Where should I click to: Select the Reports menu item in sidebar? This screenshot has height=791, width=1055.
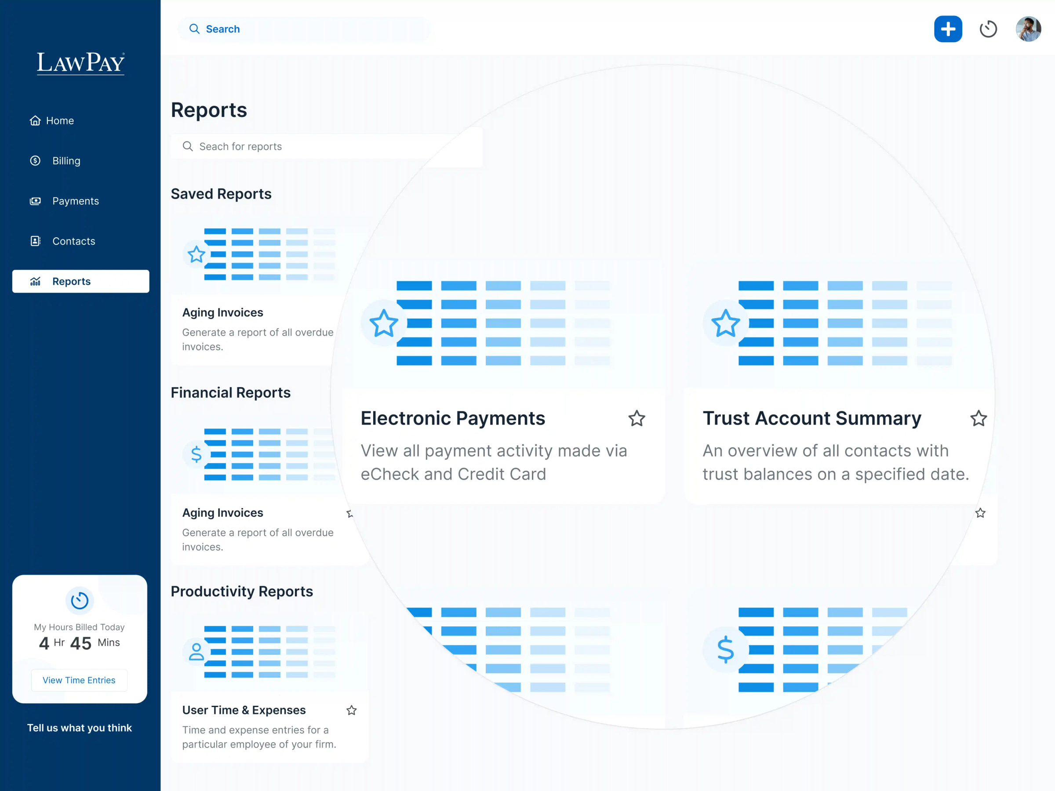80,281
